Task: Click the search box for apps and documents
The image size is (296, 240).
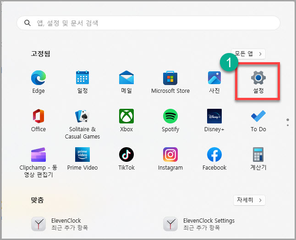Action: pos(148,23)
